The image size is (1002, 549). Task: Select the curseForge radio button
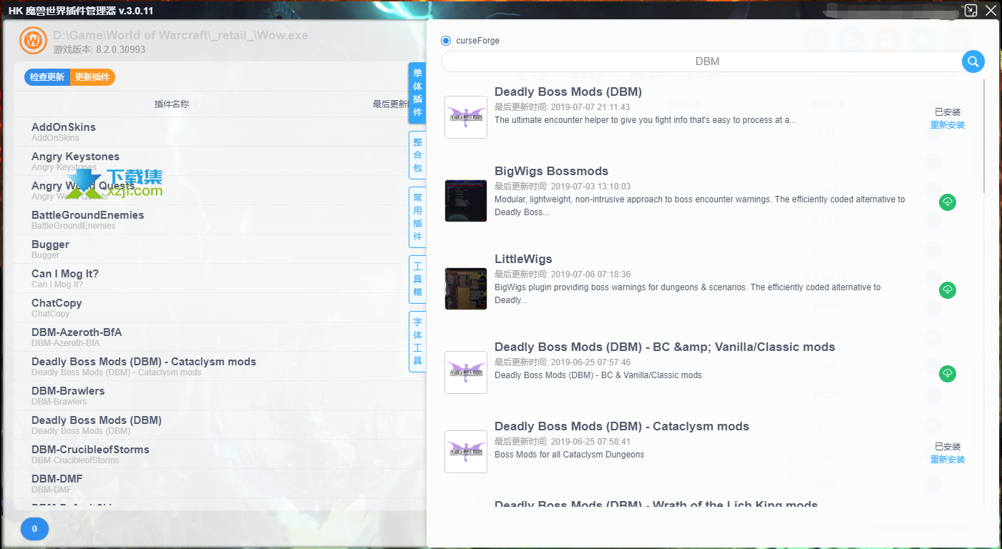pyautogui.click(x=446, y=41)
